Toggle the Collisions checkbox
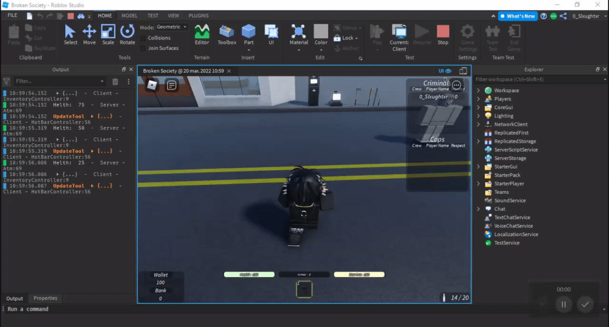The width and height of the screenshot is (609, 327). [143, 38]
